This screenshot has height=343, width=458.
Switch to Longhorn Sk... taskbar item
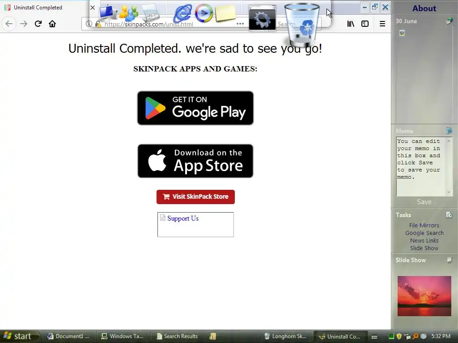tap(286, 336)
